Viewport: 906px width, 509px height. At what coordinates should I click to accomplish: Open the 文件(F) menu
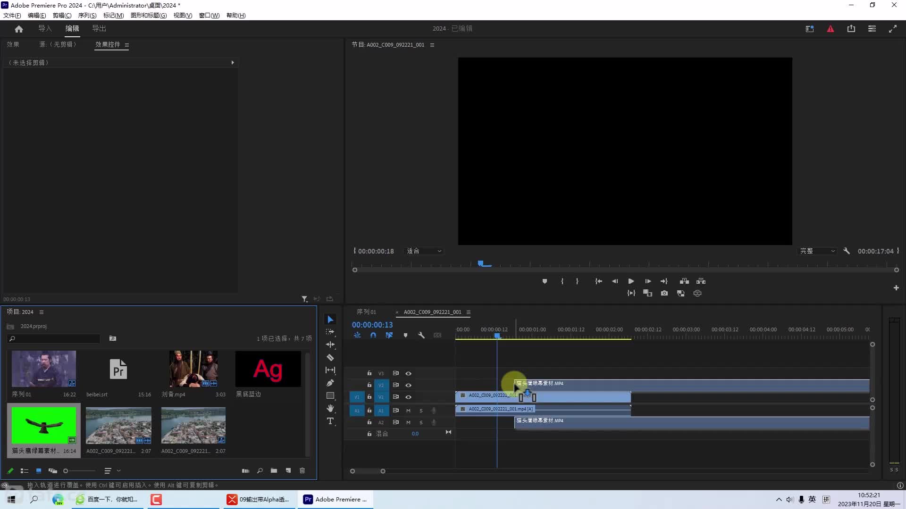[x=12, y=15]
